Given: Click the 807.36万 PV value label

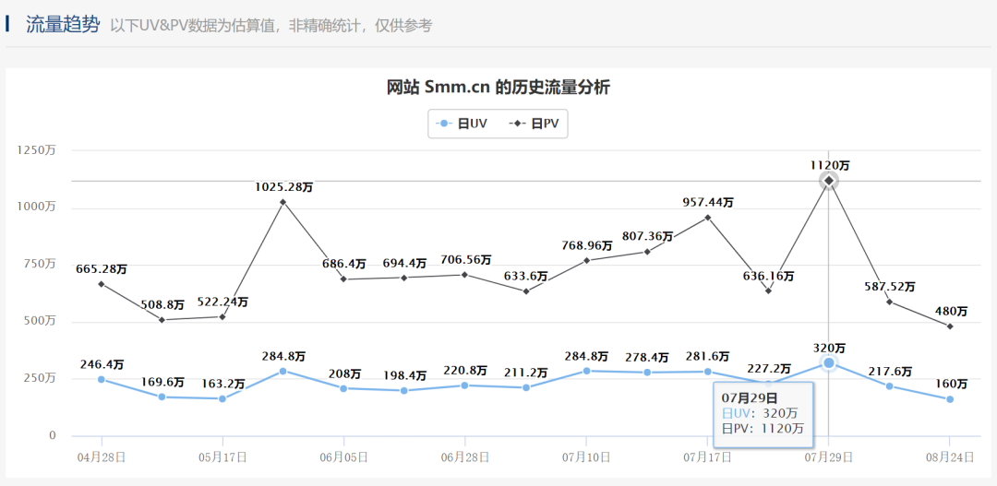Looking at the screenshot, I should point(647,237).
